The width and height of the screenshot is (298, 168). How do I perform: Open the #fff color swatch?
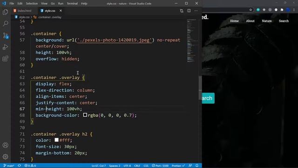[57, 140]
